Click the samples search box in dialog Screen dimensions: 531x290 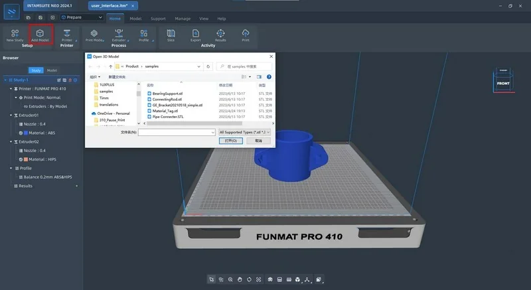[244, 66]
